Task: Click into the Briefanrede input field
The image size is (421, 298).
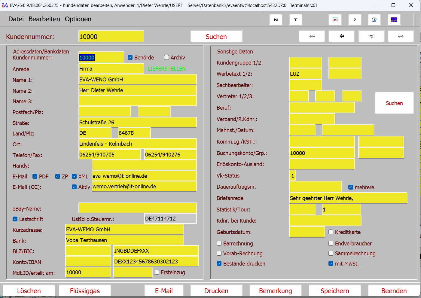Action: tap(348, 198)
